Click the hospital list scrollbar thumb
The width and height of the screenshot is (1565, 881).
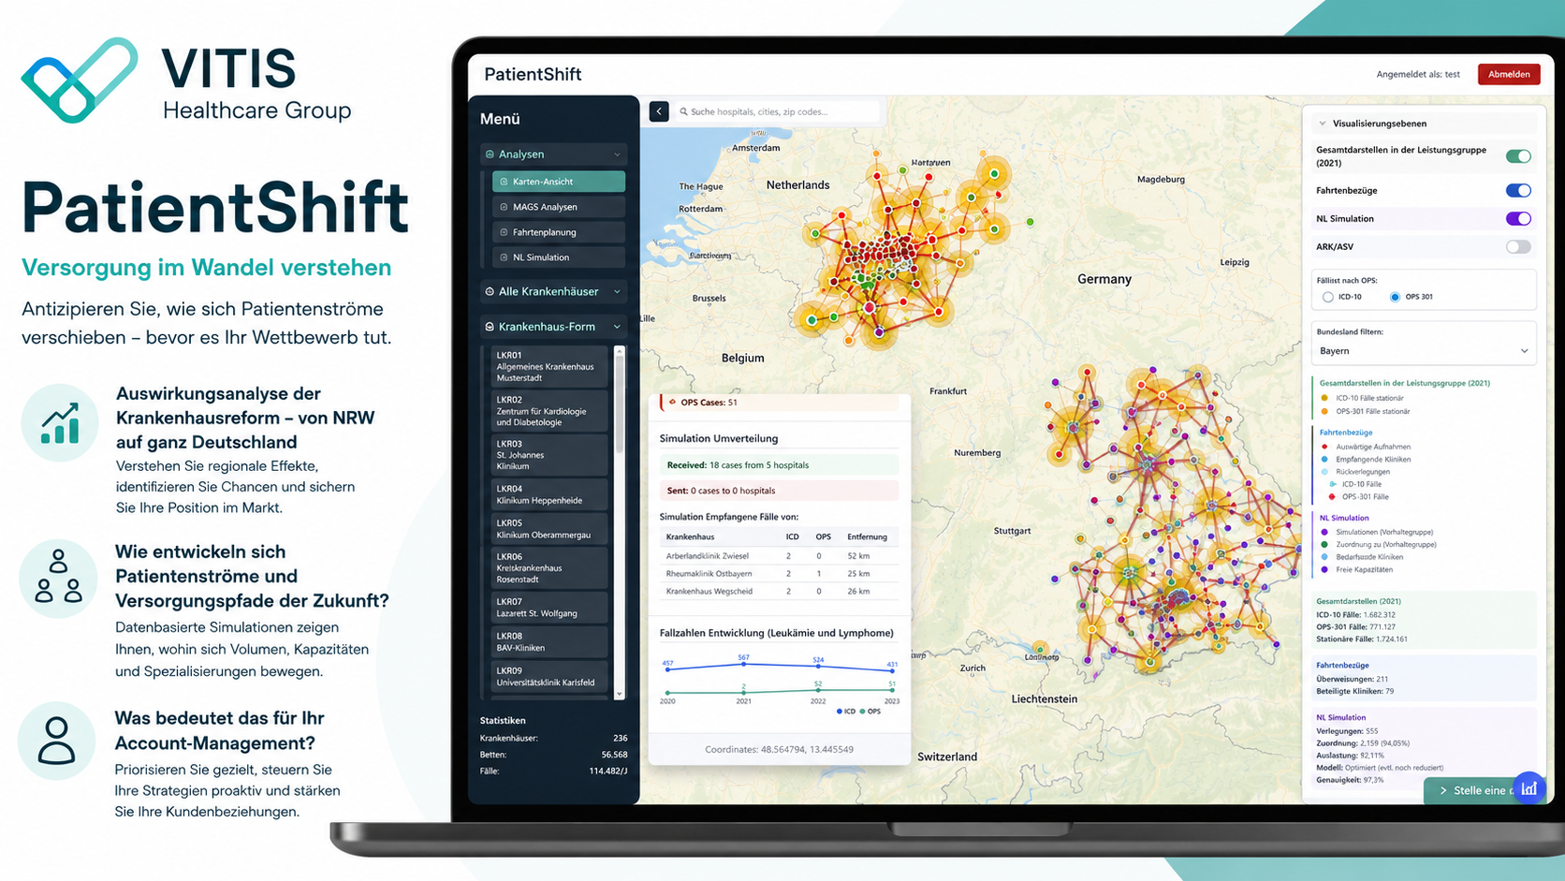(x=619, y=404)
